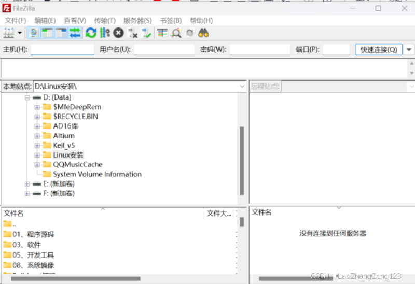Focus the 用户名(U) username field
The width and height of the screenshot is (415, 284).
click(164, 49)
